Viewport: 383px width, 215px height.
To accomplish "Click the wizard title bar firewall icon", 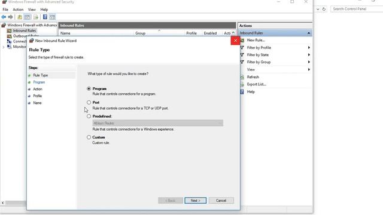I will [x=31, y=41].
